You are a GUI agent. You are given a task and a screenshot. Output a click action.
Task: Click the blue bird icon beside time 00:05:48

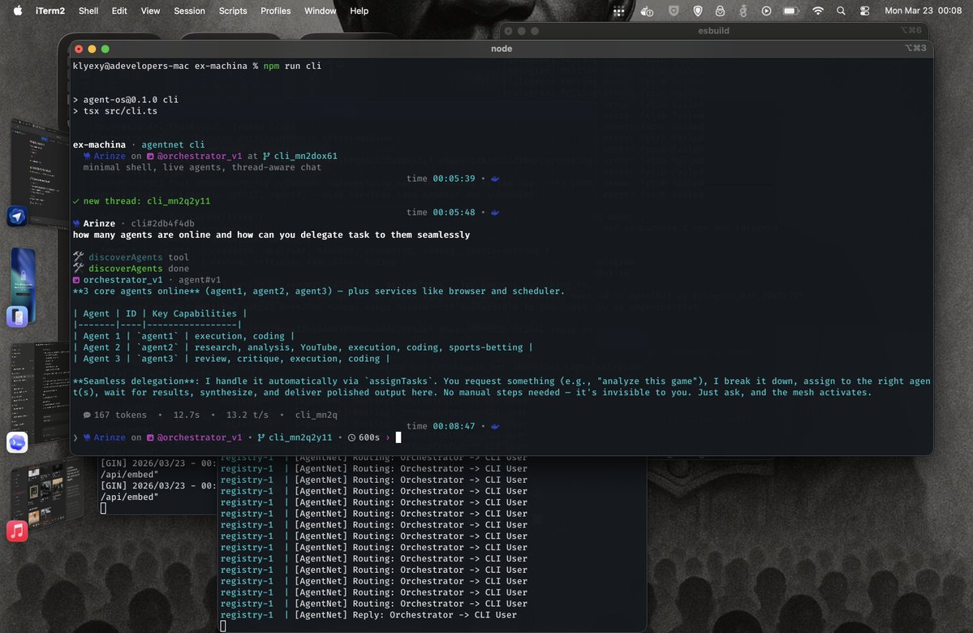point(494,213)
